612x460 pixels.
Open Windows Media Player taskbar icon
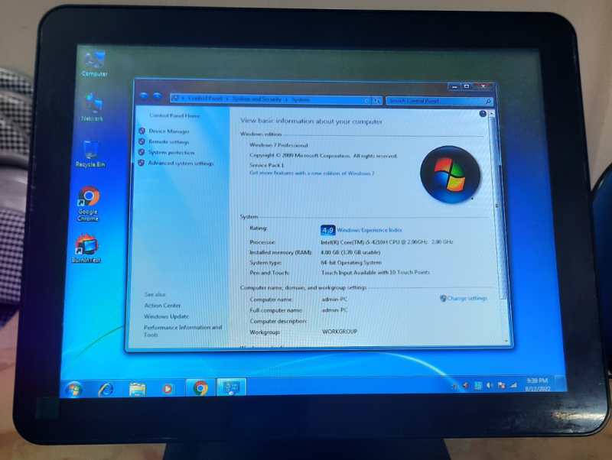point(168,389)
